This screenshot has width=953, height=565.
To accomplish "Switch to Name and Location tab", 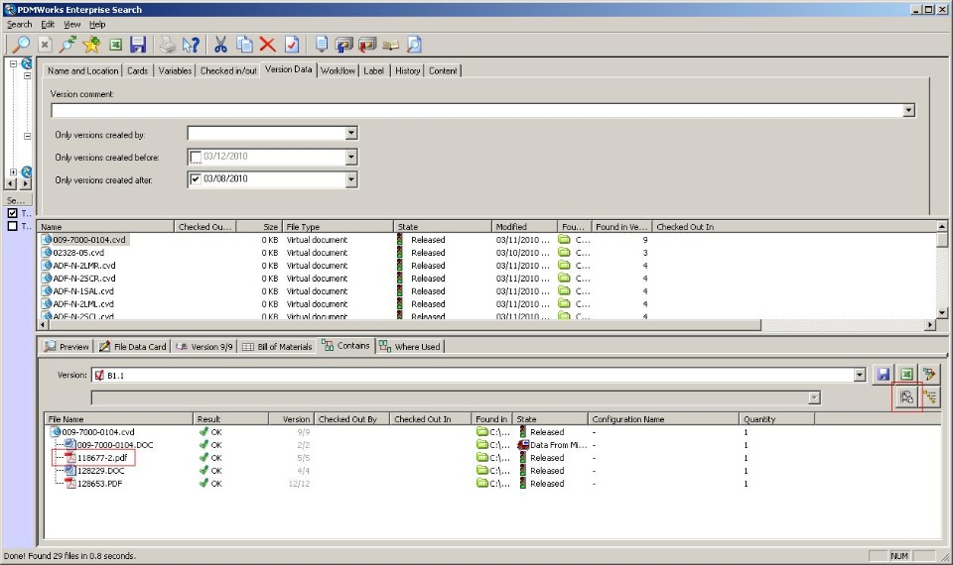I will [x=82, y=71].
